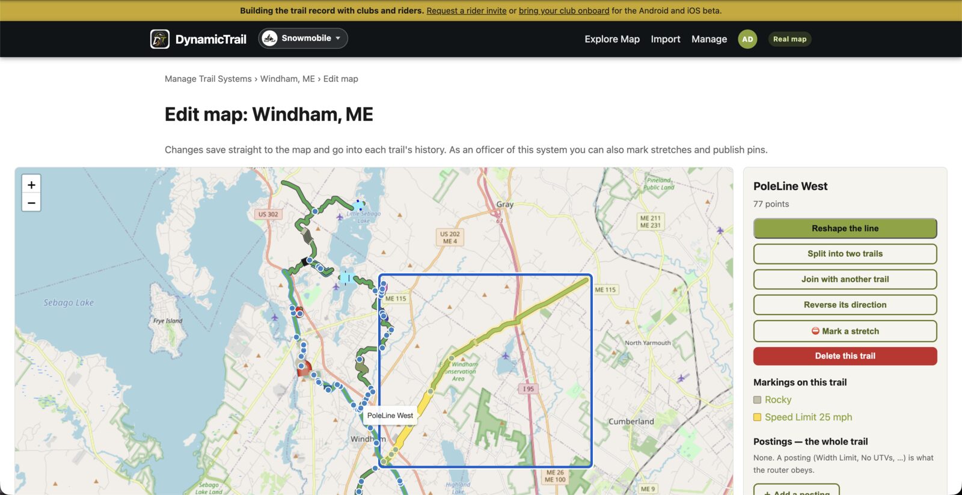Click the DynamicTrail logo icon
The width and height of the screenshot is (962, 495).
pyautogui.click(x=160, y=39)
